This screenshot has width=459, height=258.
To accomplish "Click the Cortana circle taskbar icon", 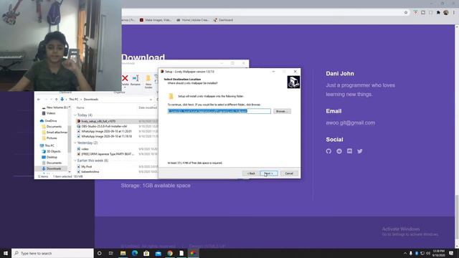I will pyautogui.click(x=99, y=253).
